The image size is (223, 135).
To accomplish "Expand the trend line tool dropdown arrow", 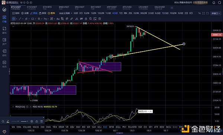I will 23,19.
